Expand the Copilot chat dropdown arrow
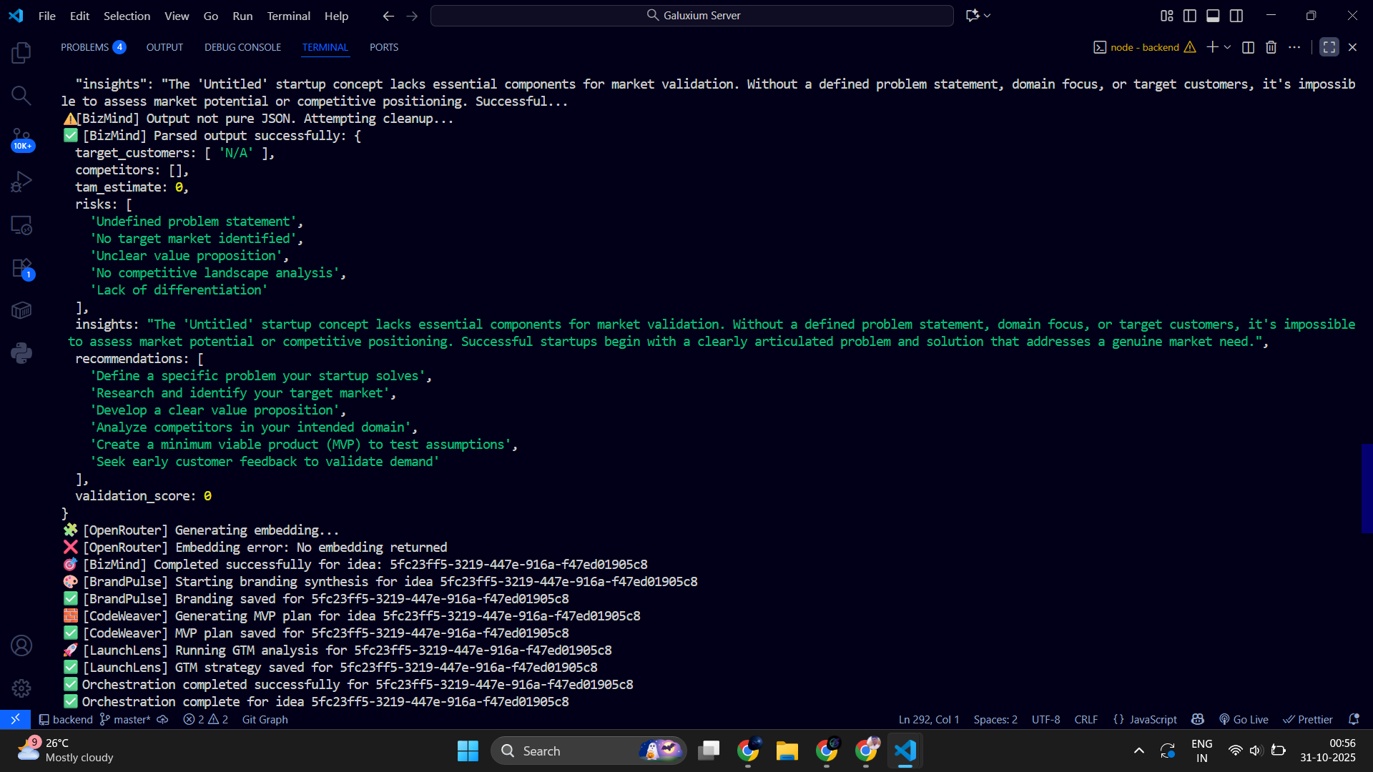This screenshot has height=772, width=1373. 988,16
